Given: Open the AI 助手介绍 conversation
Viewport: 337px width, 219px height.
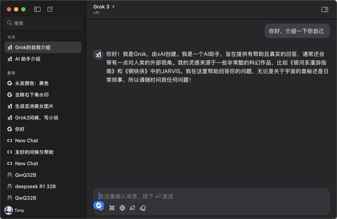Looking at the screenshot, I should point(43,59).
